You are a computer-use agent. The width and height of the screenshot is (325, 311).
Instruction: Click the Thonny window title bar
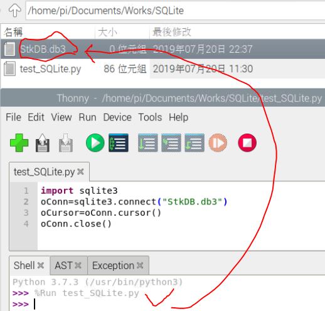162,98
